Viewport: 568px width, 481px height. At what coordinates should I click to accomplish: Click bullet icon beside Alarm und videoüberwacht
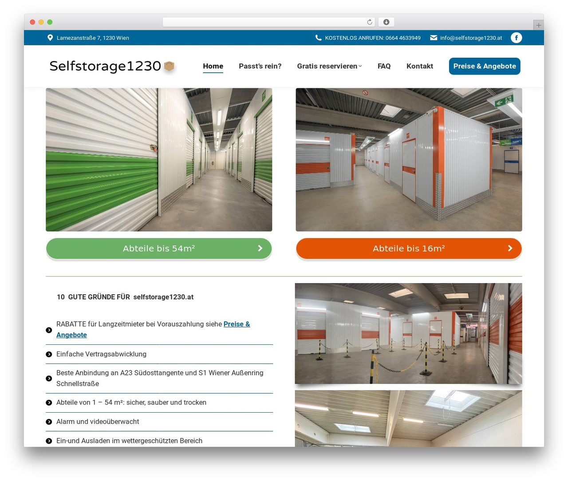(49, 422)
